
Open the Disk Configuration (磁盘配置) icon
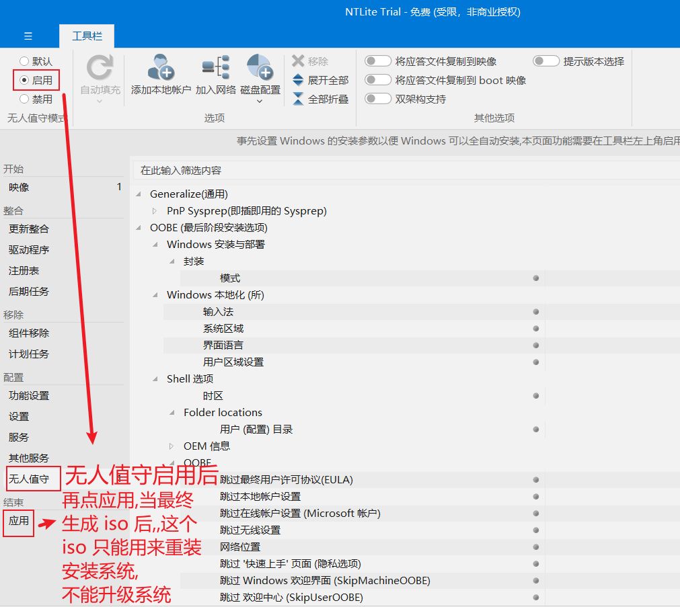click(x=260, y=69)
